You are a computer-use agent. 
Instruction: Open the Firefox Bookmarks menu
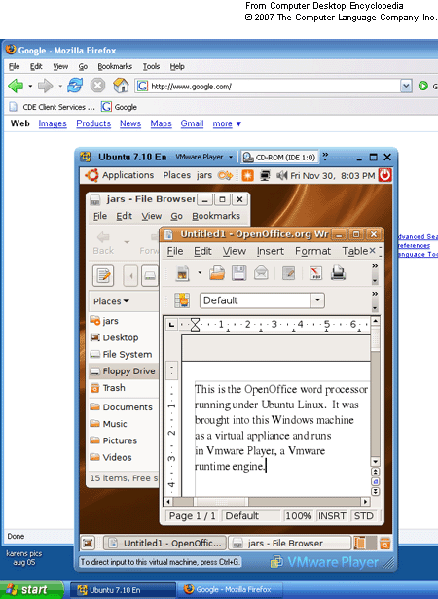tap(115, 66)
